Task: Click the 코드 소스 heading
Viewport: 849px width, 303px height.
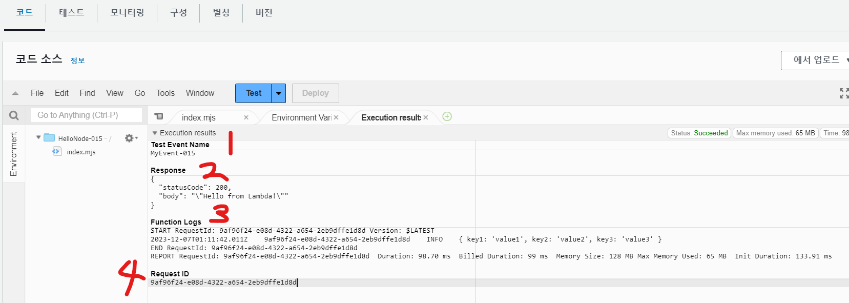Action: 38,59
